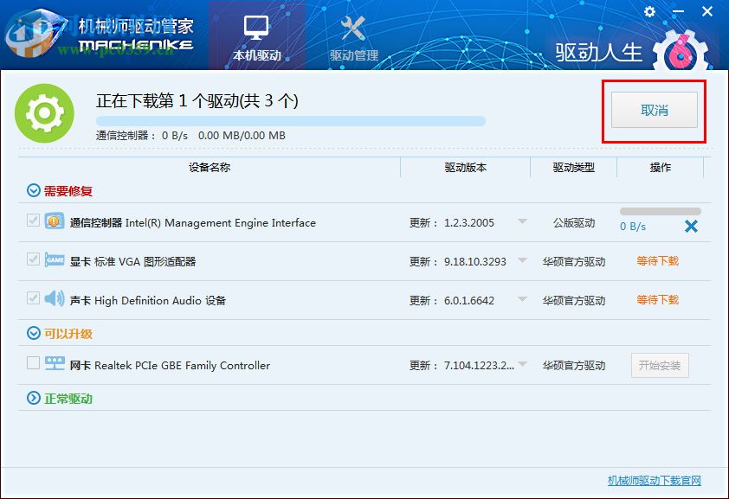729x499 pixels.
Task: Open the 机械师驱动下载官网 link
Action: pos(656,481)
